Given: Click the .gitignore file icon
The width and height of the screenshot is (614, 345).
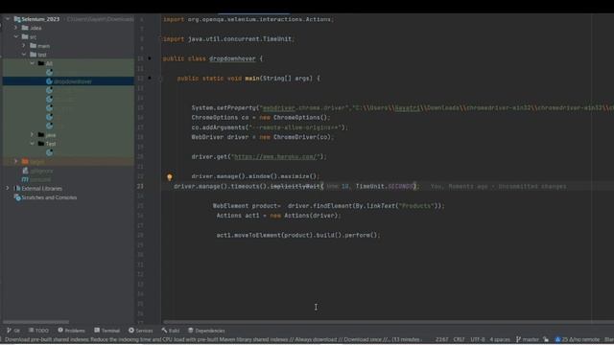Looking at the screenshot, I should pos(25,171).
